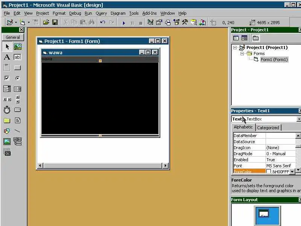Open Object Browser from toolbar
Viewport: 301px width, 226px height.
click(x=176, y=23)
